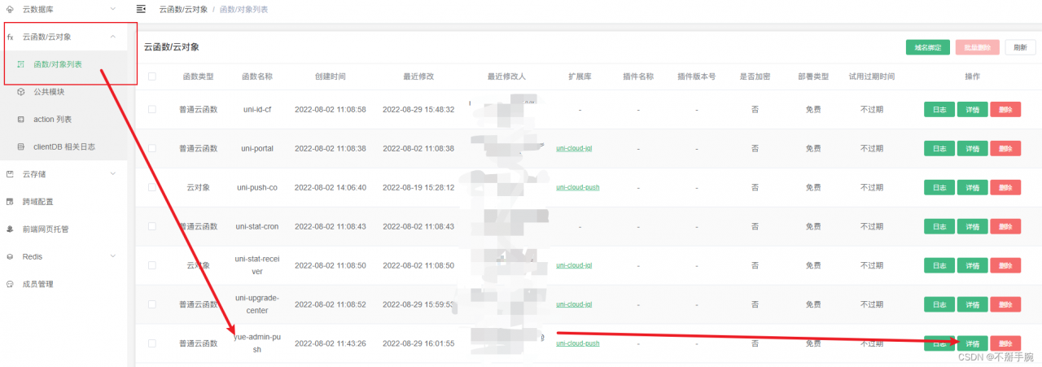Check the uni-portal row checkbox
The image size is (1042, 367).
[x=152, y=148]
